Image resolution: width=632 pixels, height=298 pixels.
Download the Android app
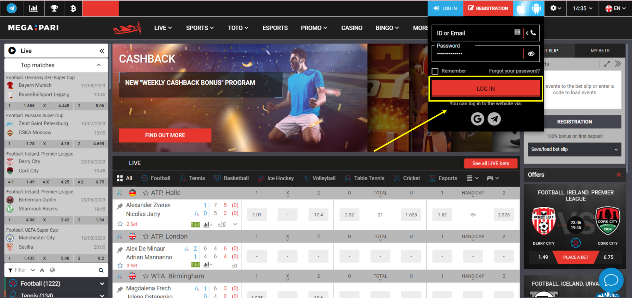point(536,8)
